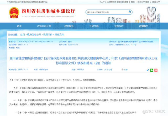
Task: Click the national emblem logo
Action: pos(14,13)
